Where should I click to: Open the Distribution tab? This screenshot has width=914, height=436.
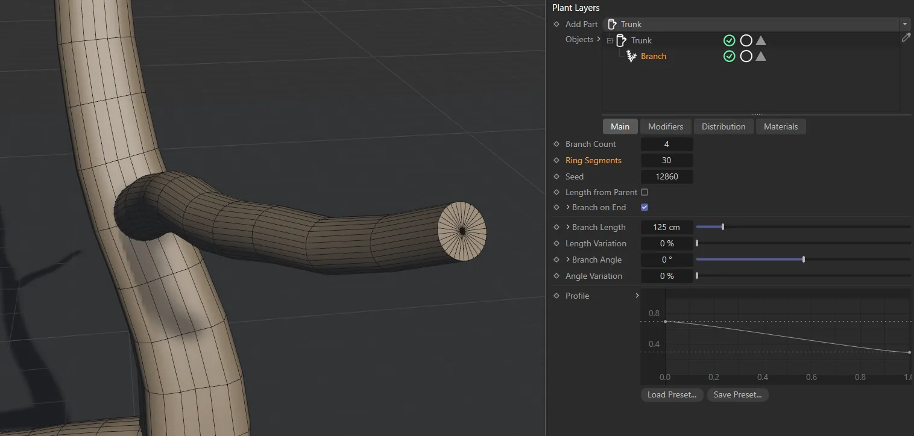click(x=723, y=126)
